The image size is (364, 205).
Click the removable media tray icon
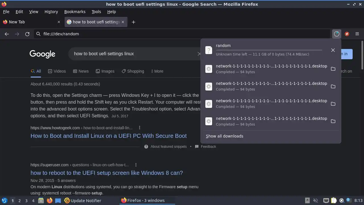pyautogui.click(x=307, y=200)
